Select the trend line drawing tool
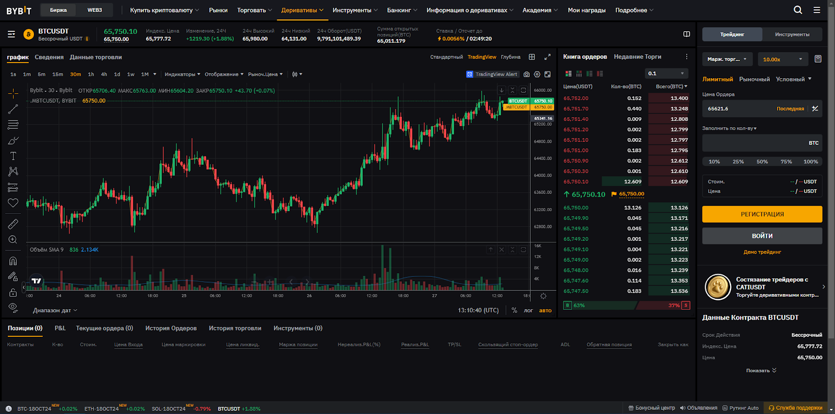 point(13,109)
